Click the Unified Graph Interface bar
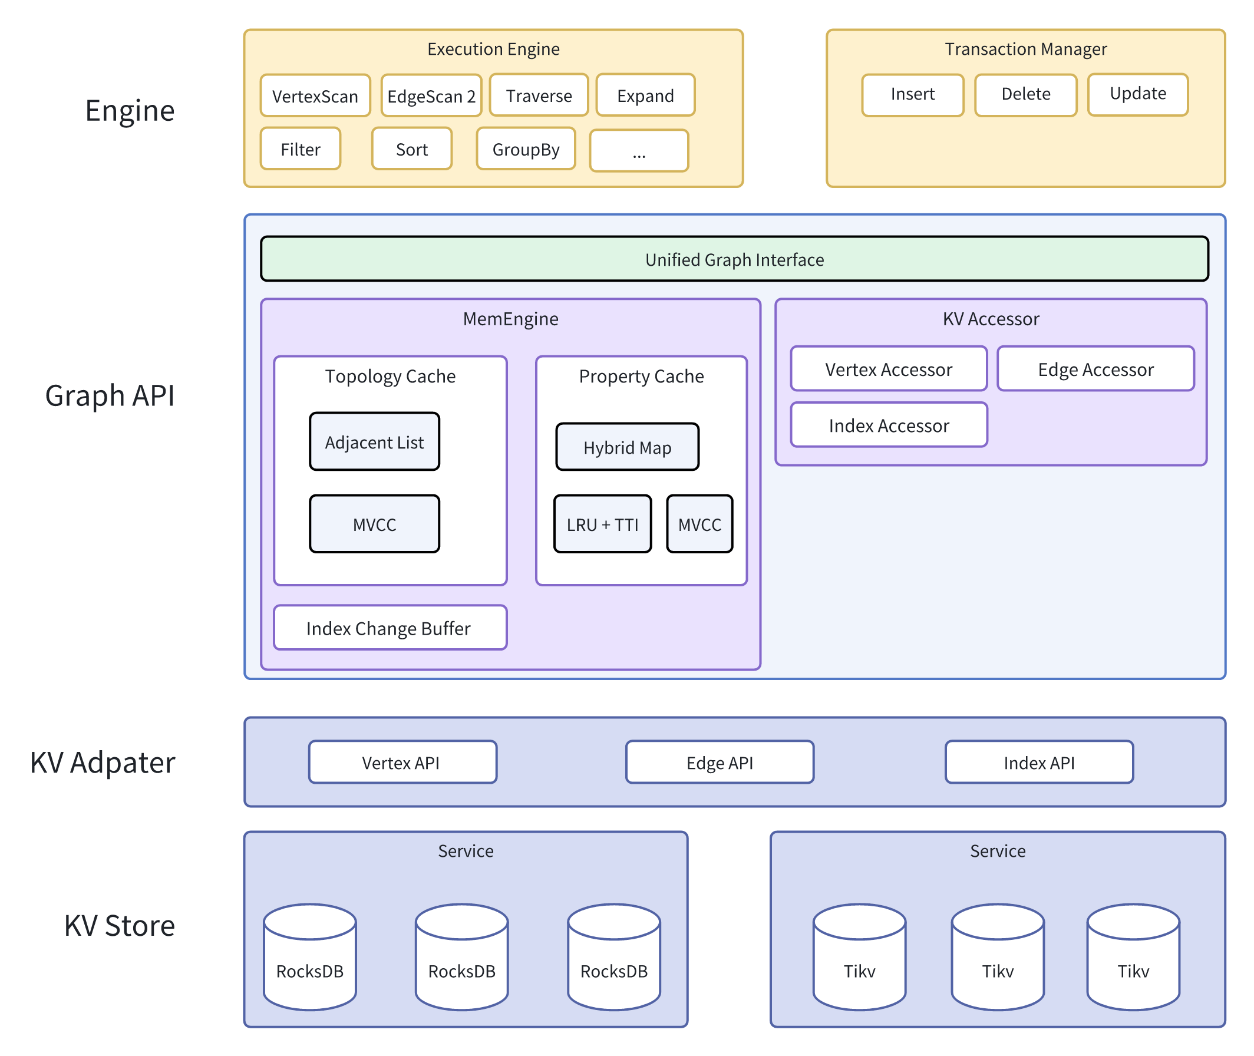Viewport: 1254px width, 1056px height. click(x=734, y=259)
